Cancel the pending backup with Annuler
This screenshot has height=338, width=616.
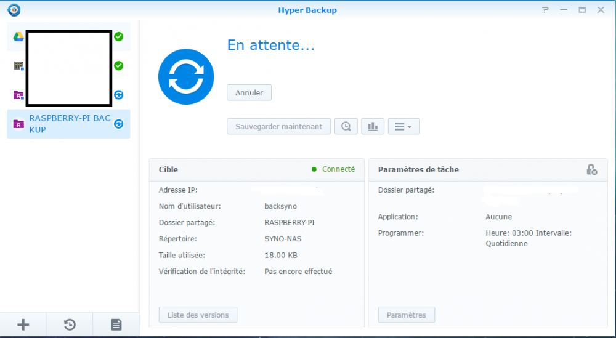pyautogui.click(x=249, y=92)
